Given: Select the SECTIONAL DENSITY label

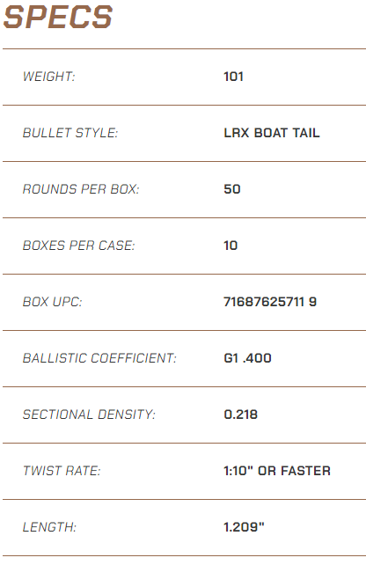Looking at the screenshot, I should [x=89, y=415].
